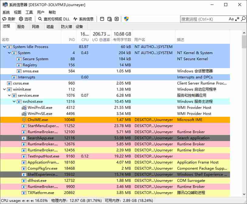
Task: Click the find-window-and-thread toolbar icon
Action: tap(109, 19)
